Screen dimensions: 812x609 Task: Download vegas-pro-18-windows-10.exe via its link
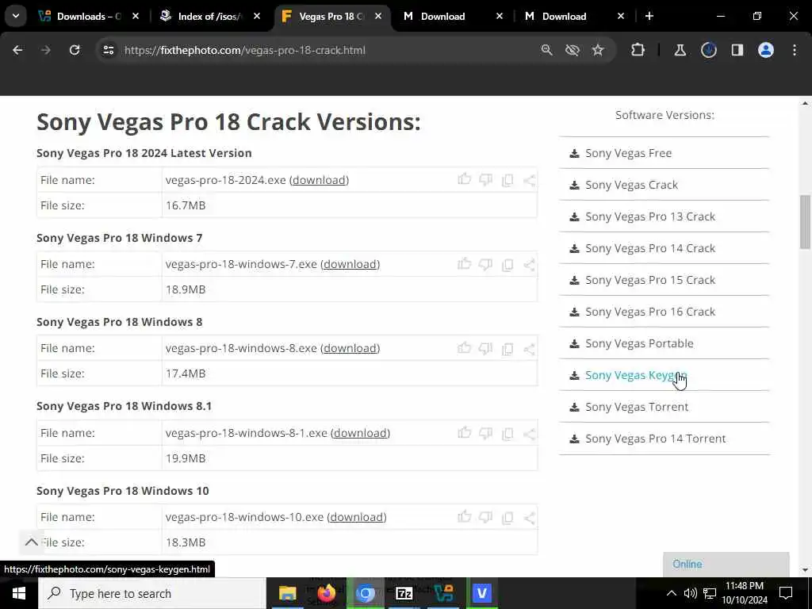[x=357, y=517]
